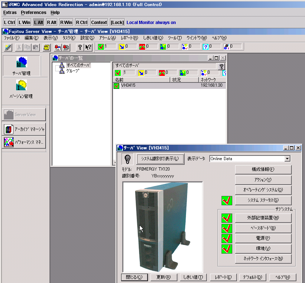305x283 pixels.
Task: Toggle the [Lock] key button
Action: coord(117,22)
